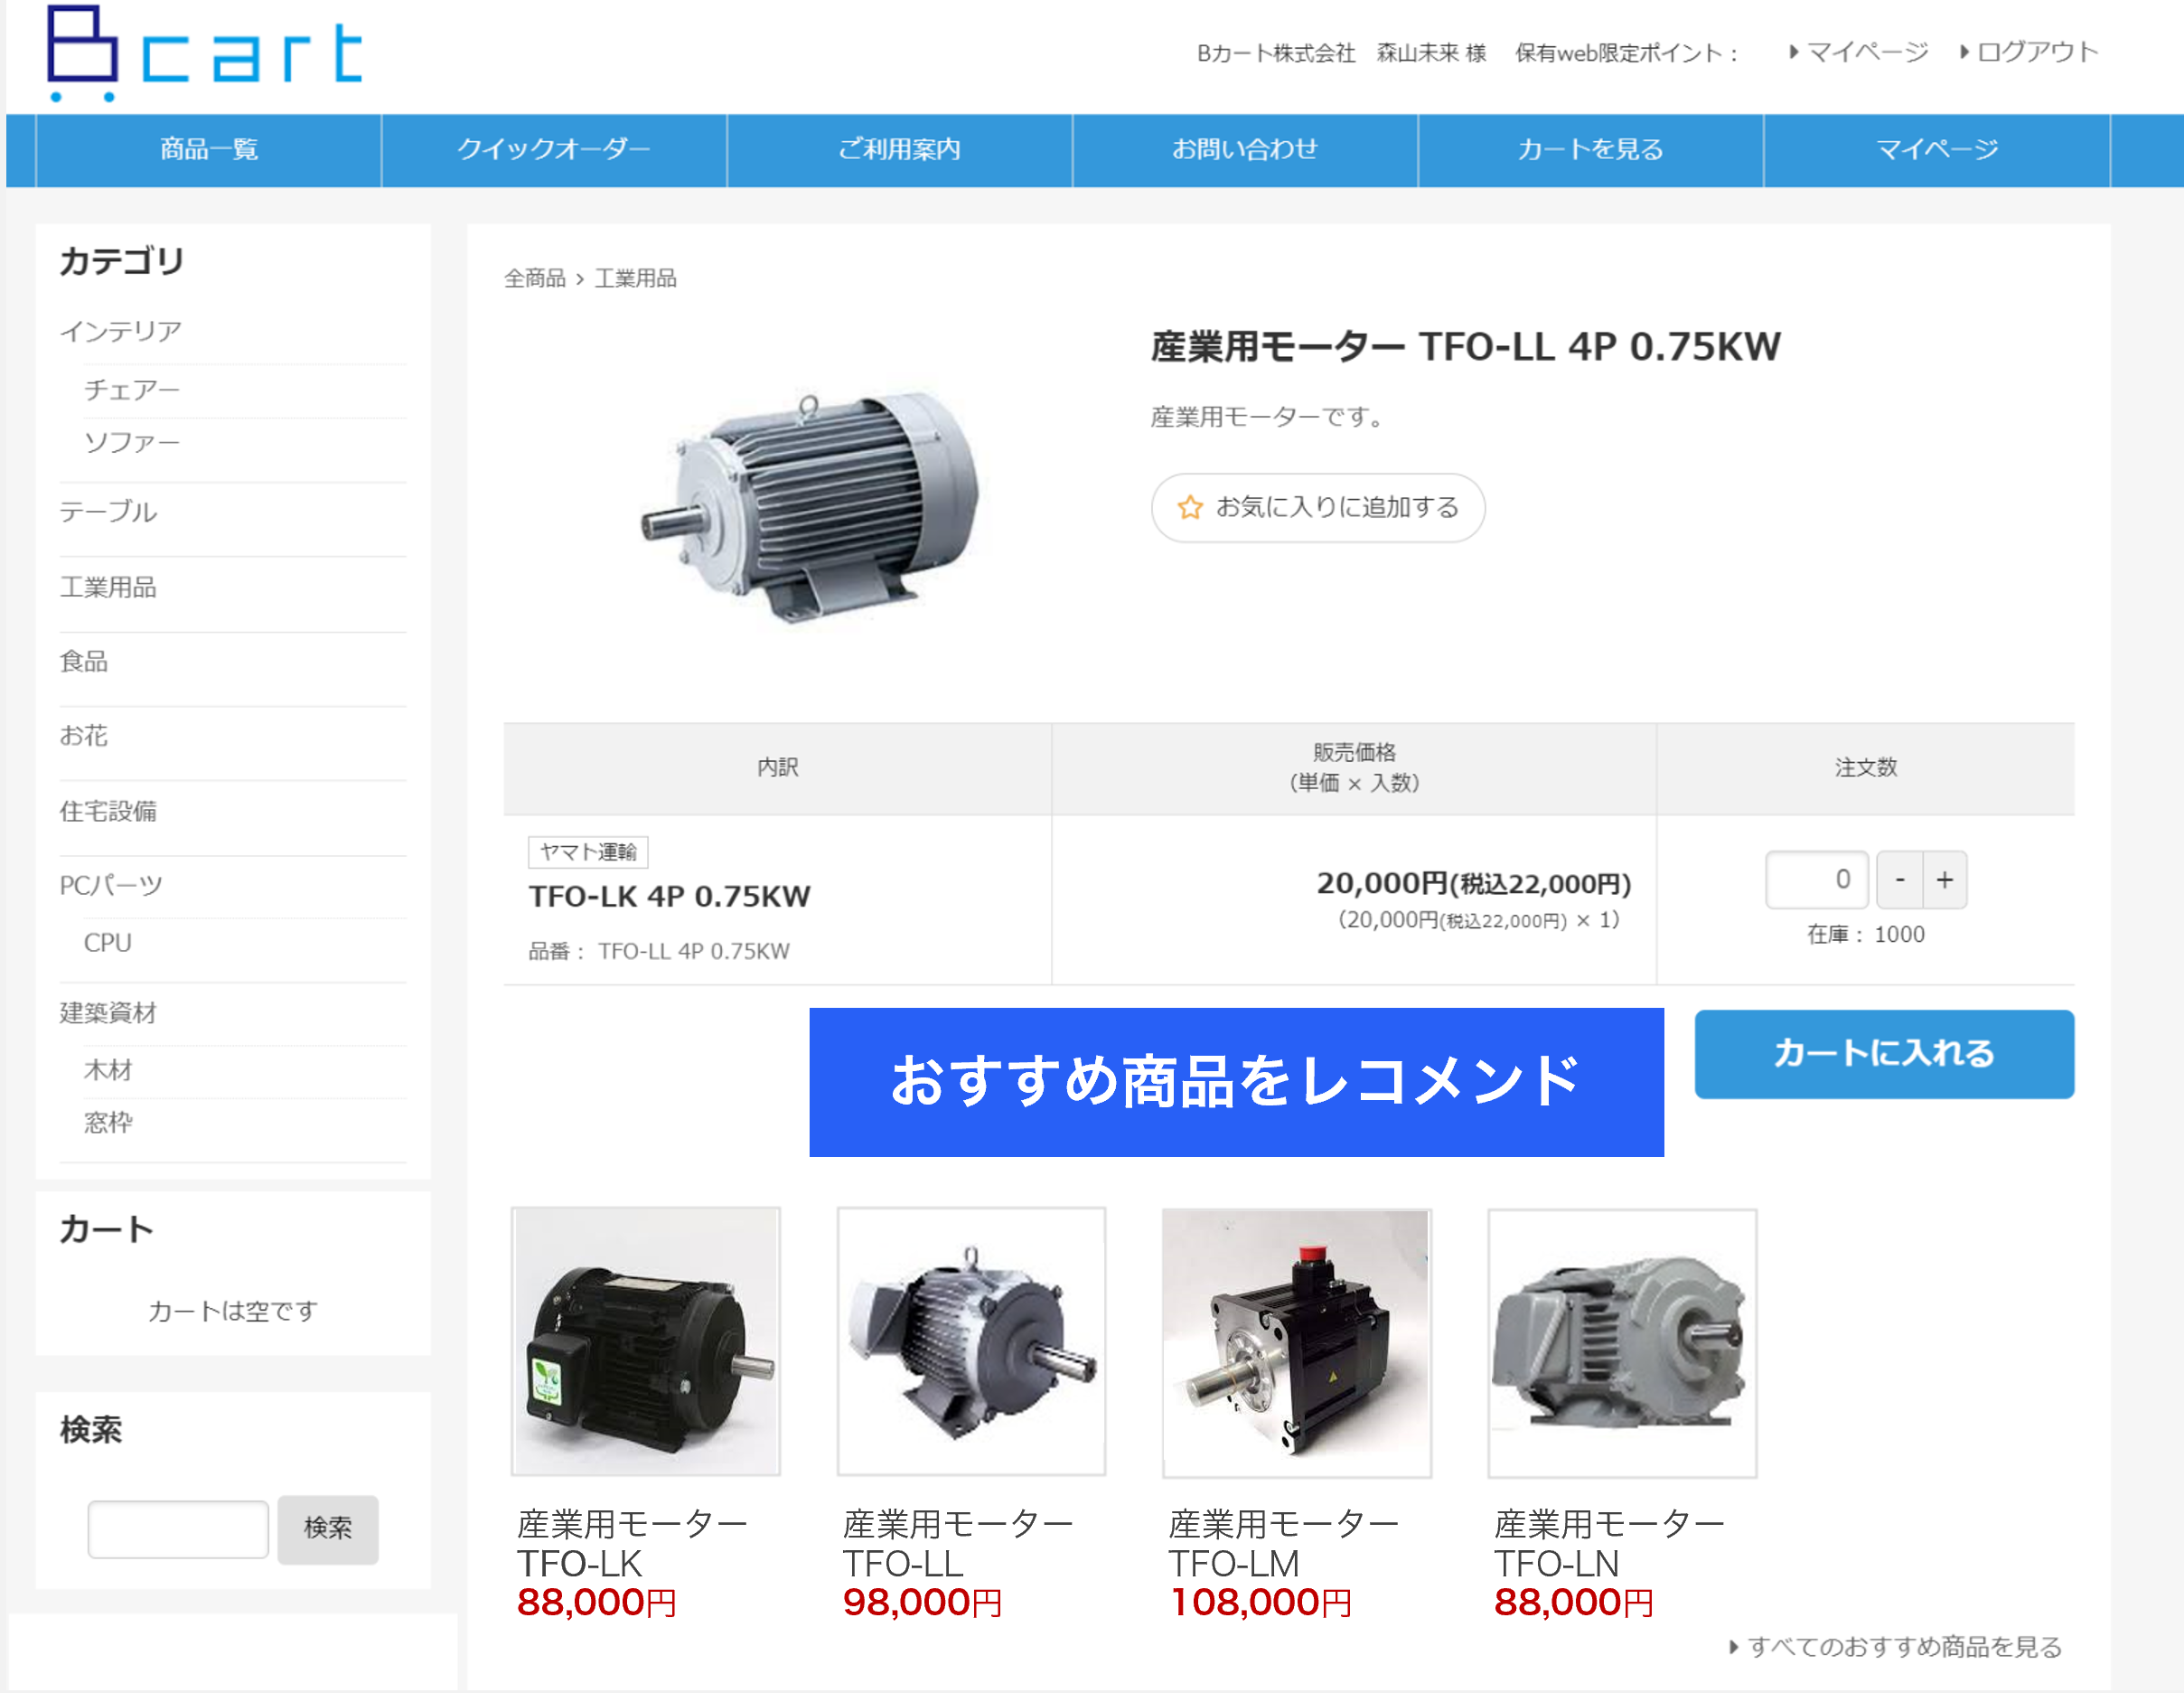Click すべてのおすすめ商品を見る link
Image resolution: width=2184 pixels, height=1693 pixels.
[x=1895, y=1647]
